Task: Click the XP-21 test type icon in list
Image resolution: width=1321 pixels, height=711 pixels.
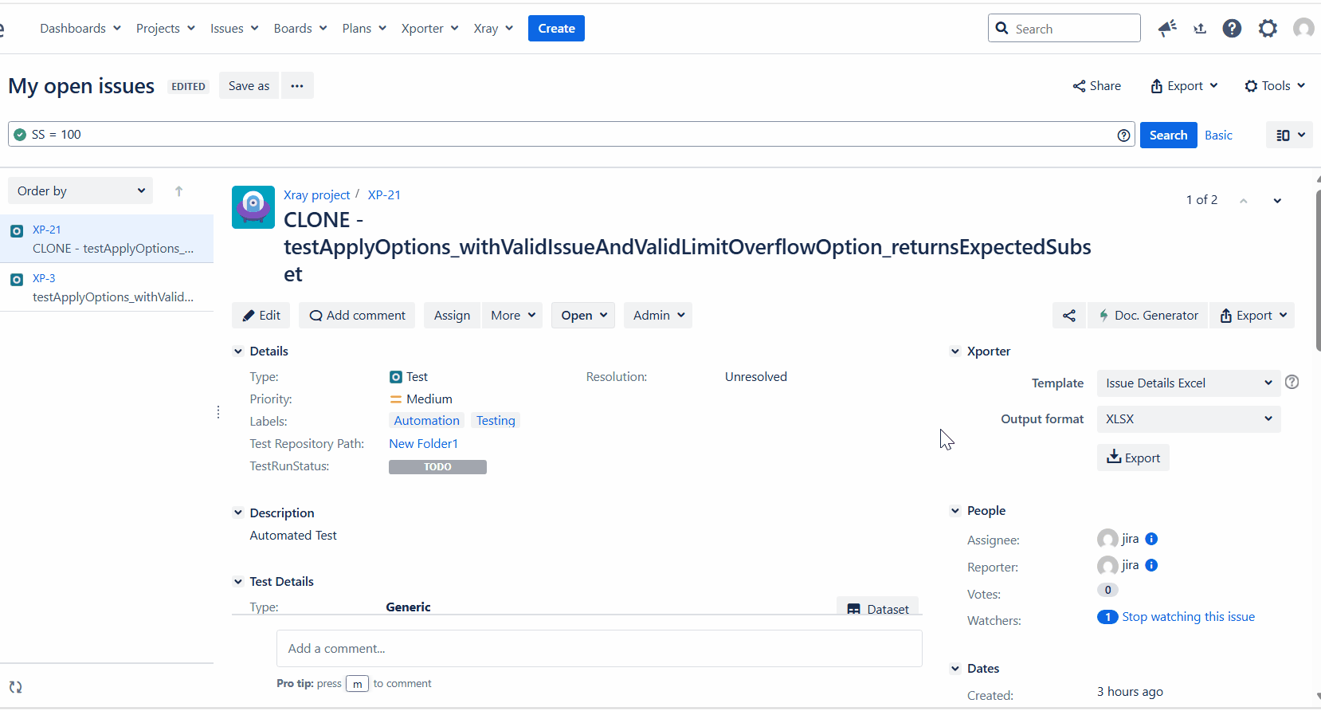Action: pyautogui.click(x=17, y=231)
